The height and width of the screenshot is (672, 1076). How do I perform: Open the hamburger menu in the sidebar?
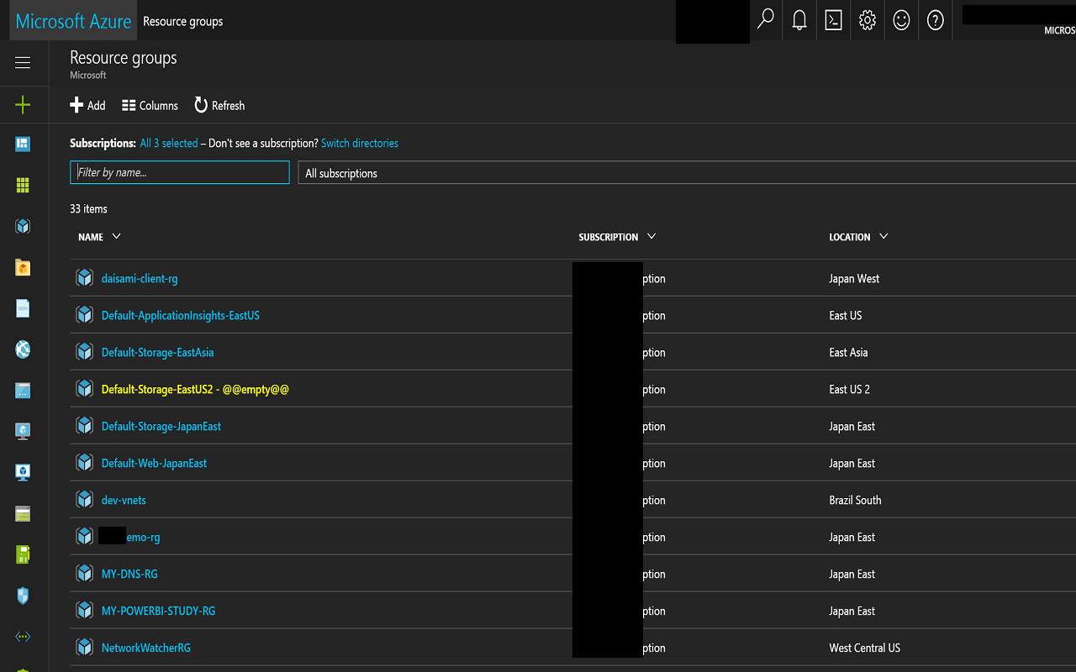(23, 63)
